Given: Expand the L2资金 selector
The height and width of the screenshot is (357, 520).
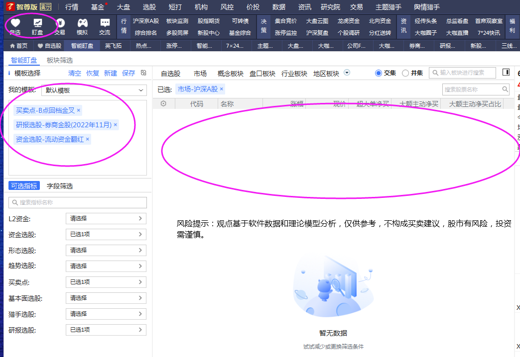Looking at the screenshot, I should pos(106,219).
